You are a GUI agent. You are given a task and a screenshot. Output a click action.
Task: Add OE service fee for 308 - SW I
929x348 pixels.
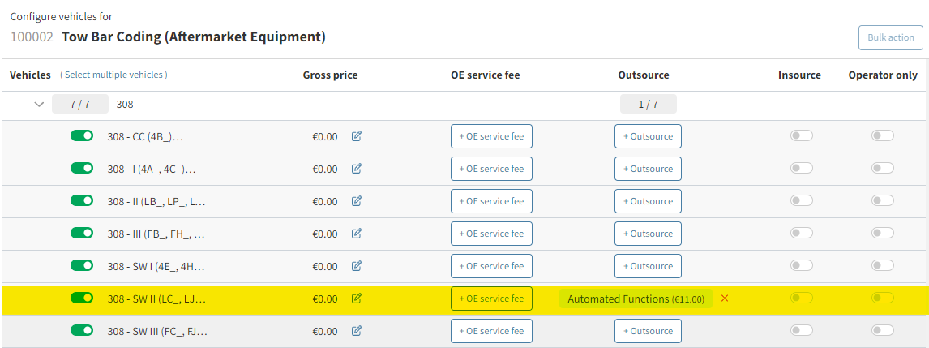491,266
